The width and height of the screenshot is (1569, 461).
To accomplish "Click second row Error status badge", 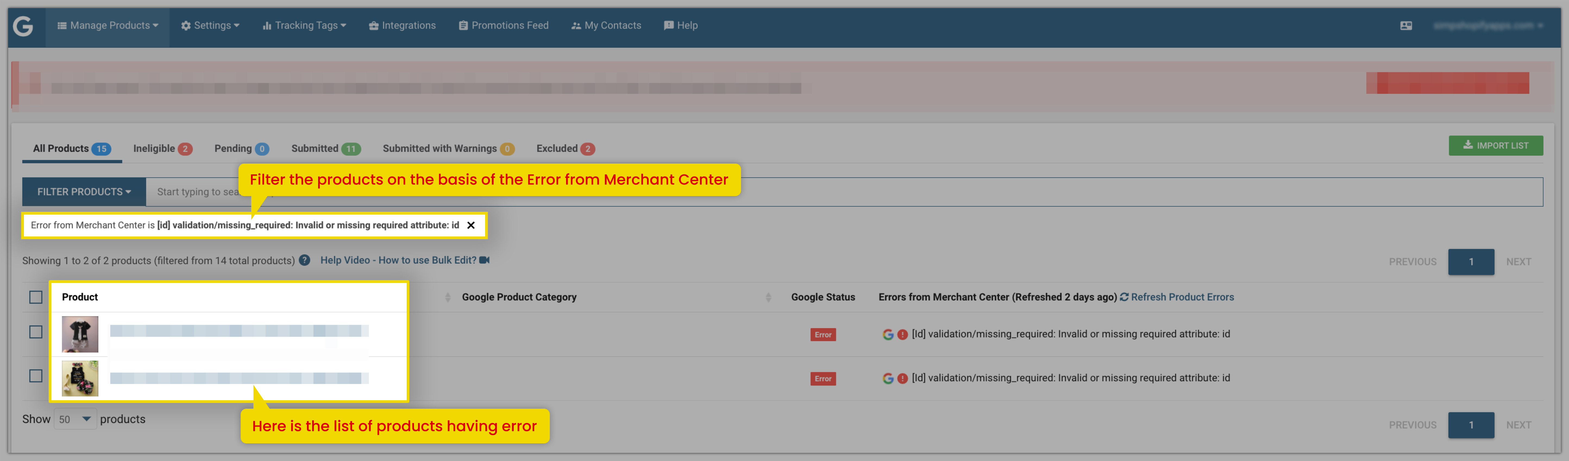I will tap(823, 379).
